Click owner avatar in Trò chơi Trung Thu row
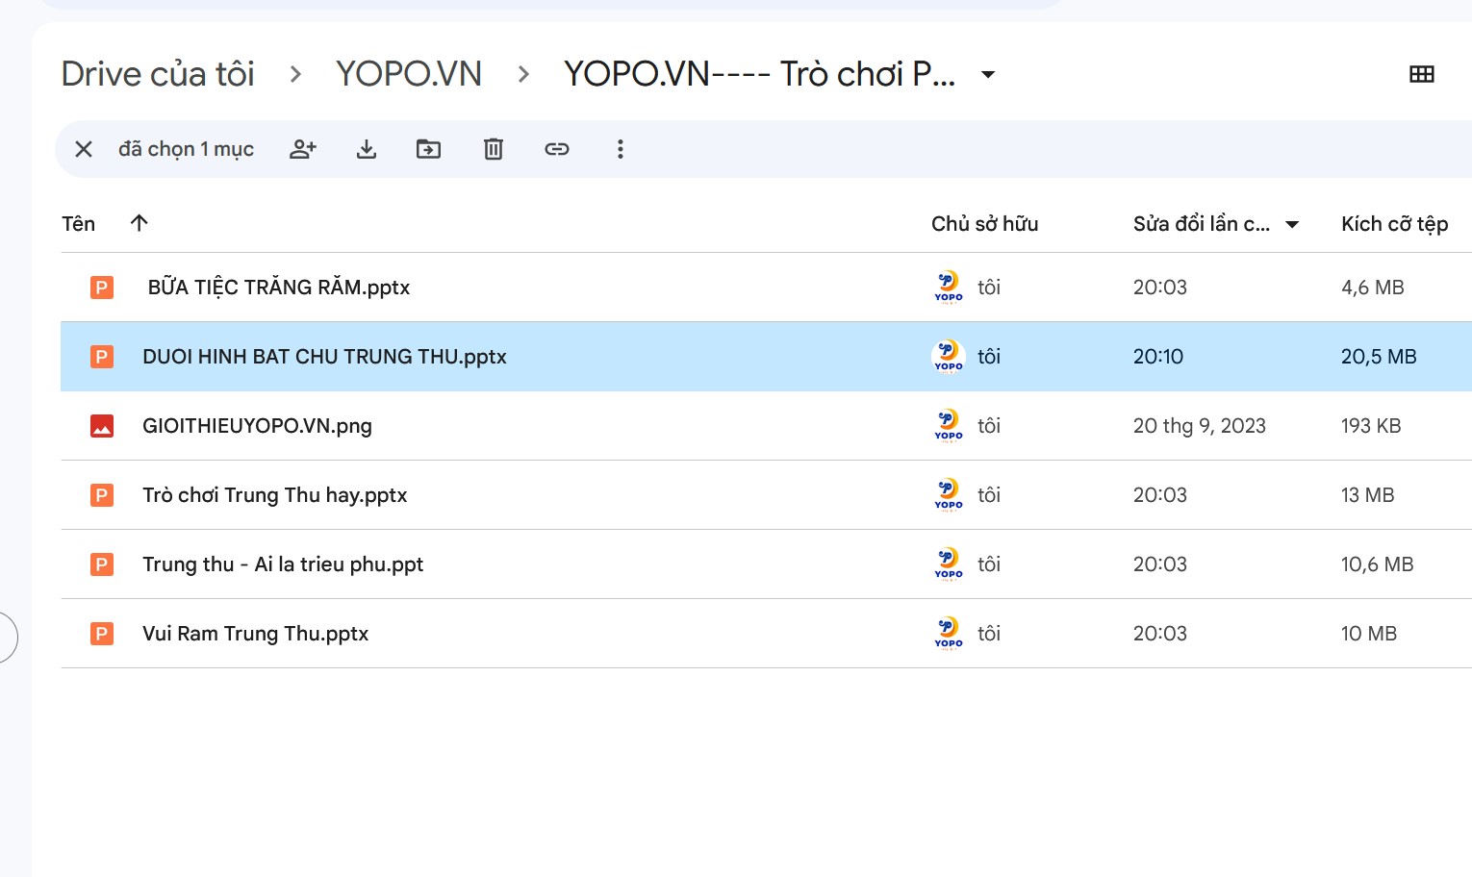1472x877 pixels. (949, 495)
